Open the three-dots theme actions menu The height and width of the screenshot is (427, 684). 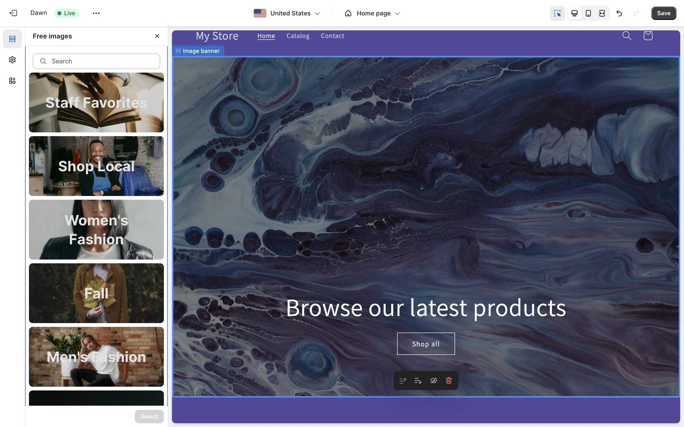pos(96,13)
